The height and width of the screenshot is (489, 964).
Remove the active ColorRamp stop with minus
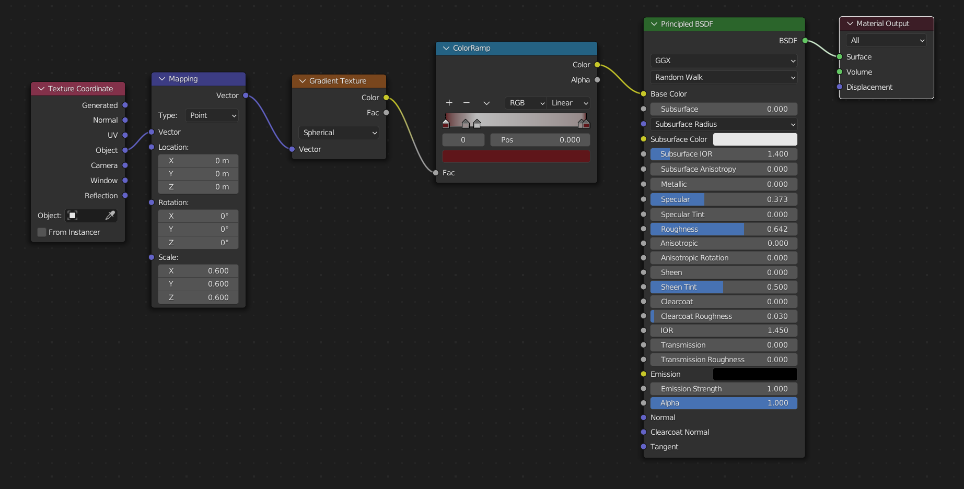tap(467, 103)
